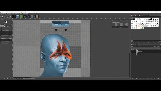Open the Clipping dropdown
Image resolution: width=161 pixels, height=91 pixels.
coord(6,34)
